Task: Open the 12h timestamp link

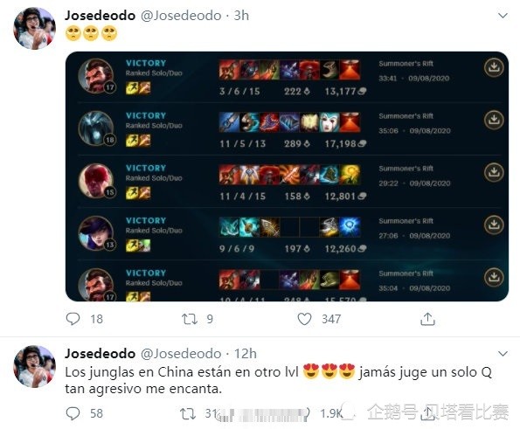Action: (x=246, y=354)
